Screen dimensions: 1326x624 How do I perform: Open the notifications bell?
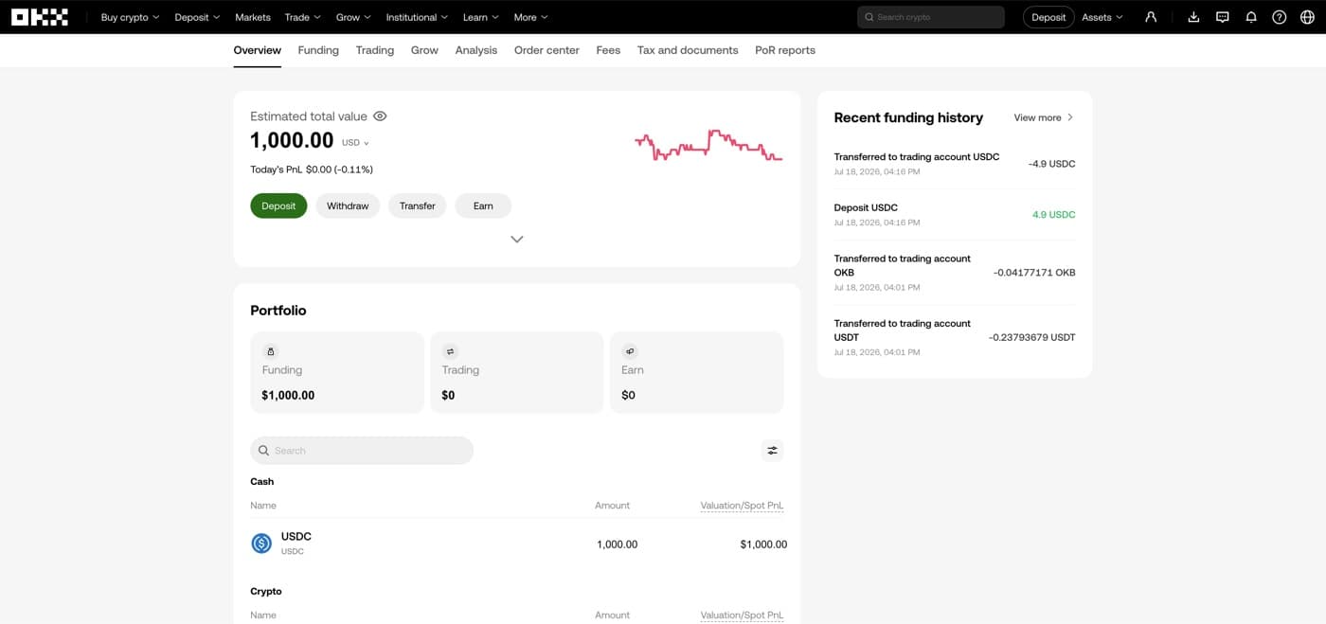(x=1251, y=17)
